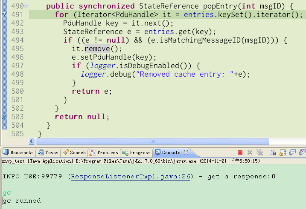Click the editor's horizontal scrollbar thumb
Screen dimensions: 306x209
tap(153, 141)
